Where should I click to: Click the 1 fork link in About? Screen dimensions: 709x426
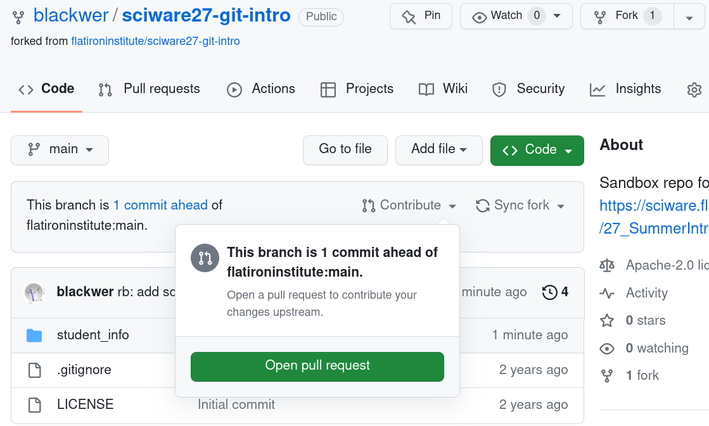[x=642, y=375]
